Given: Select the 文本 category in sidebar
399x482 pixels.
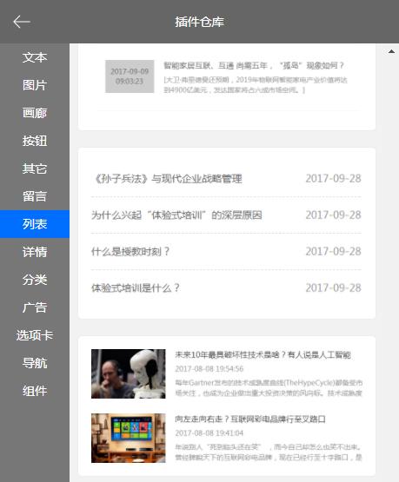Looking at the screenshot, I should point(35,57).
